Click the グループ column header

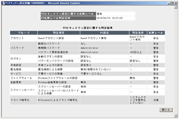click(x=24, y=33)
